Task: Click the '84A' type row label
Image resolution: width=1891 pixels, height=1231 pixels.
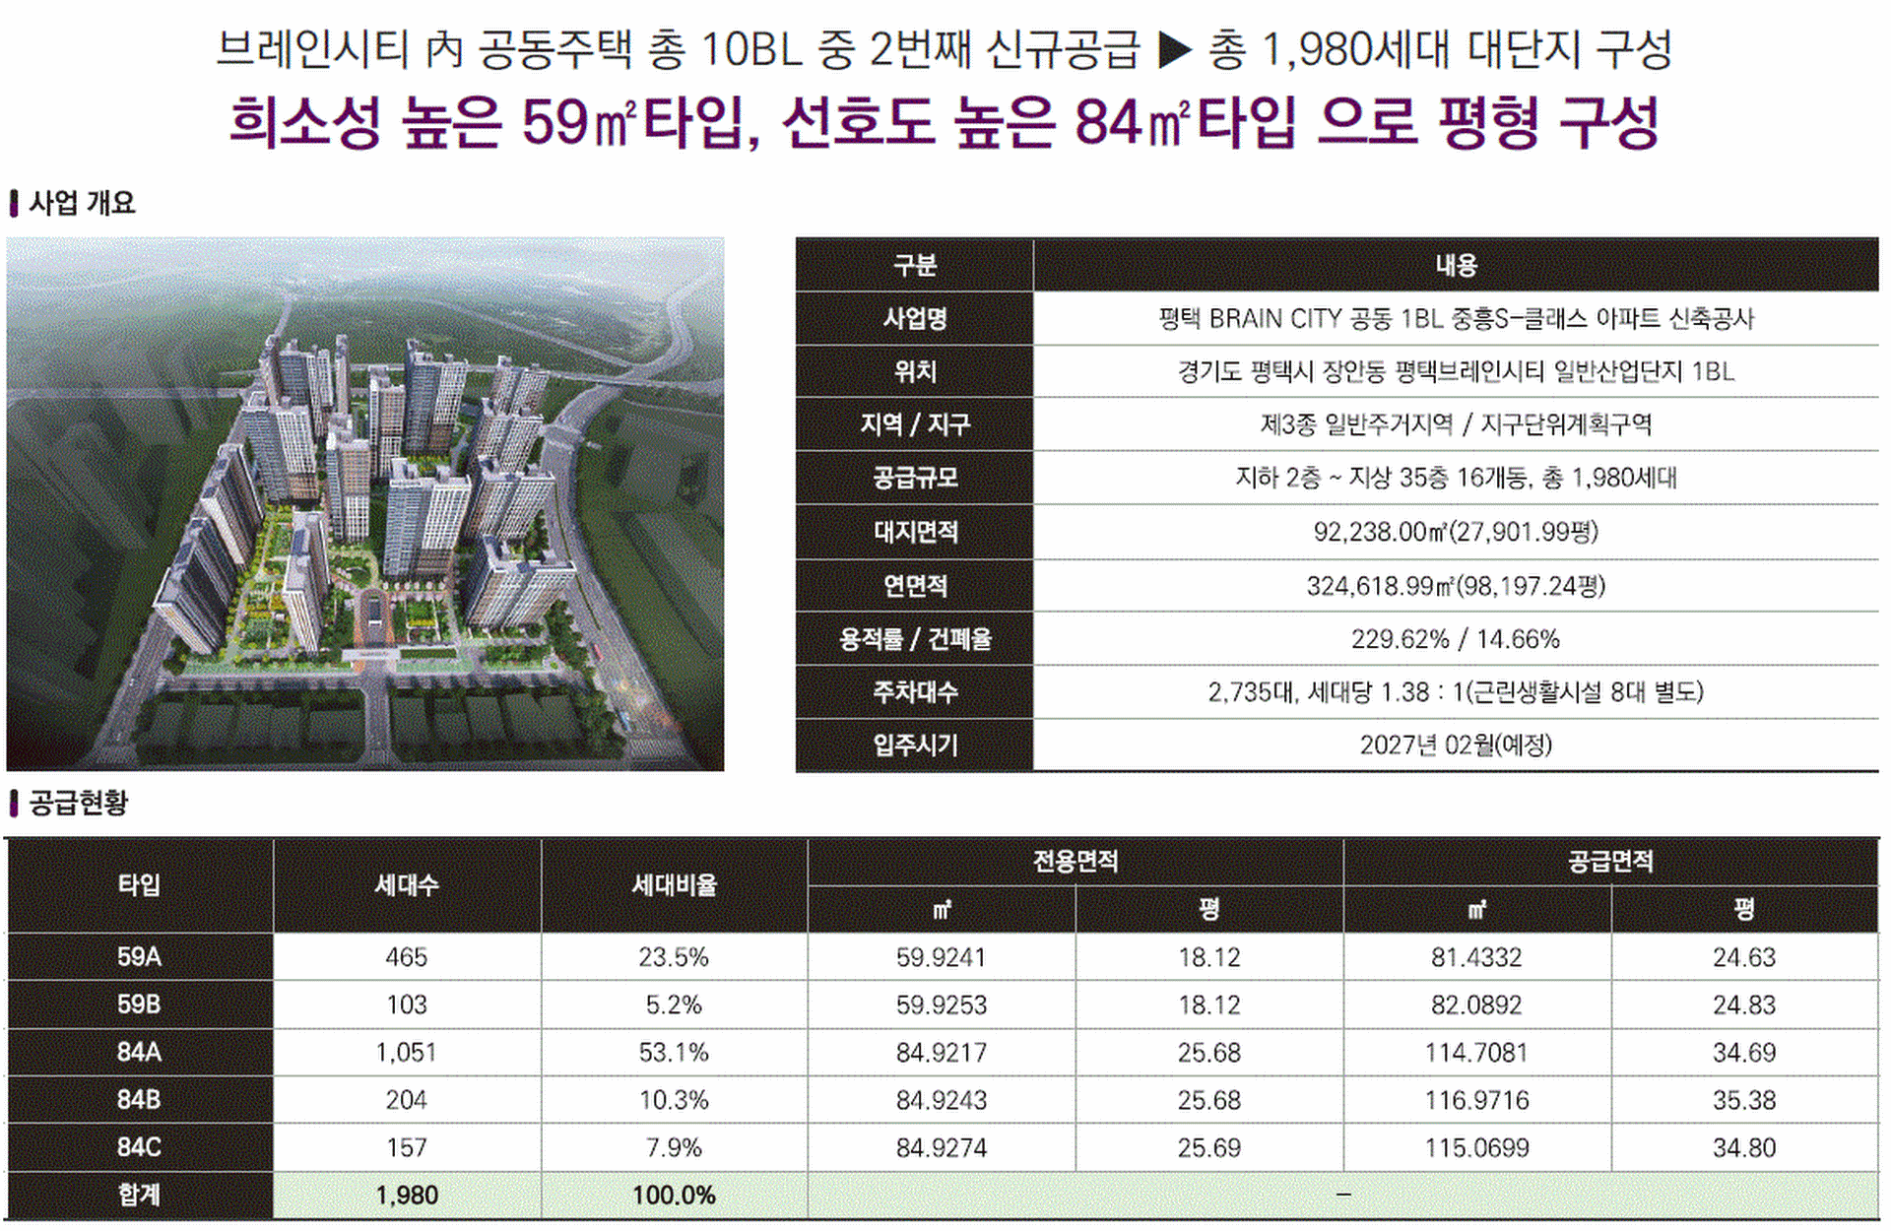Action: (139, 1053)
